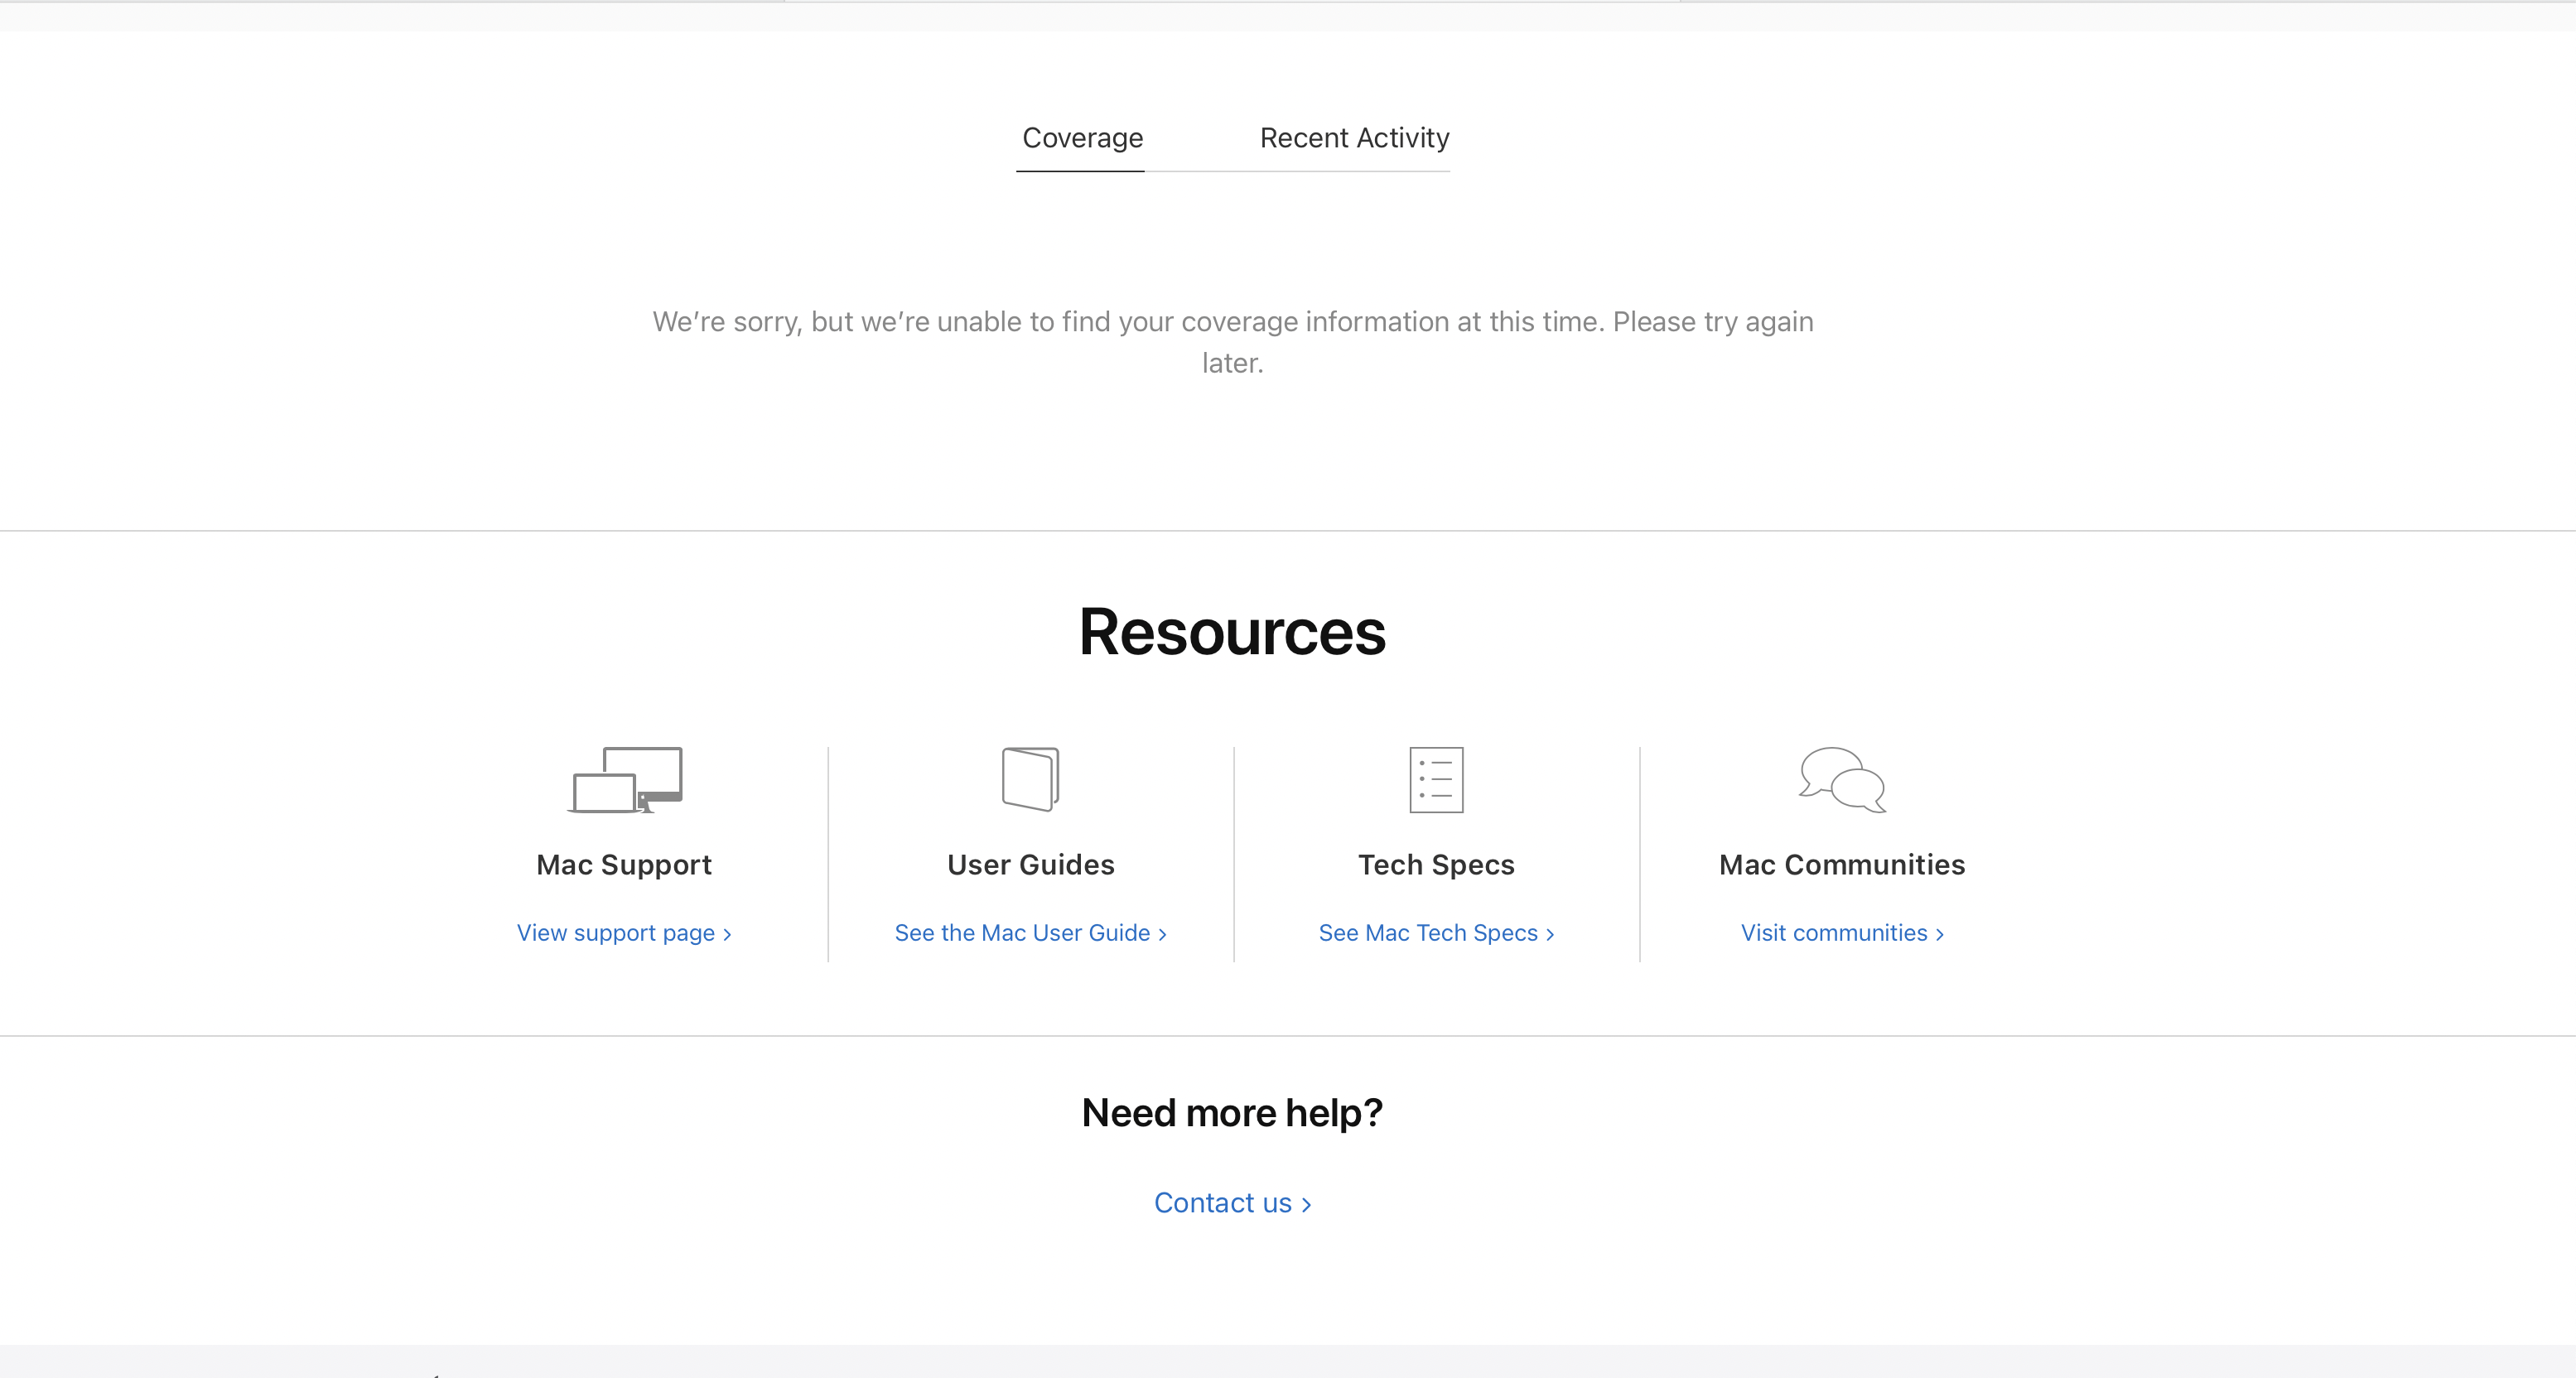Switch to the Coverage tab
The height and width of the screenshot is (1378, 2576).
tap(1082, 138)
